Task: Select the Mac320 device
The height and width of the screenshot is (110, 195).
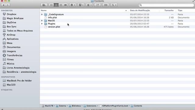Action: pos(11,85)
